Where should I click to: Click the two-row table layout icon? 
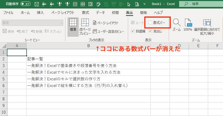[75, 4]
